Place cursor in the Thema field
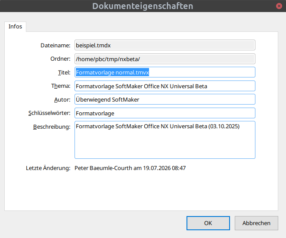Image resolution: width=286 pixels, height=238 pixels. click(165, 86)
